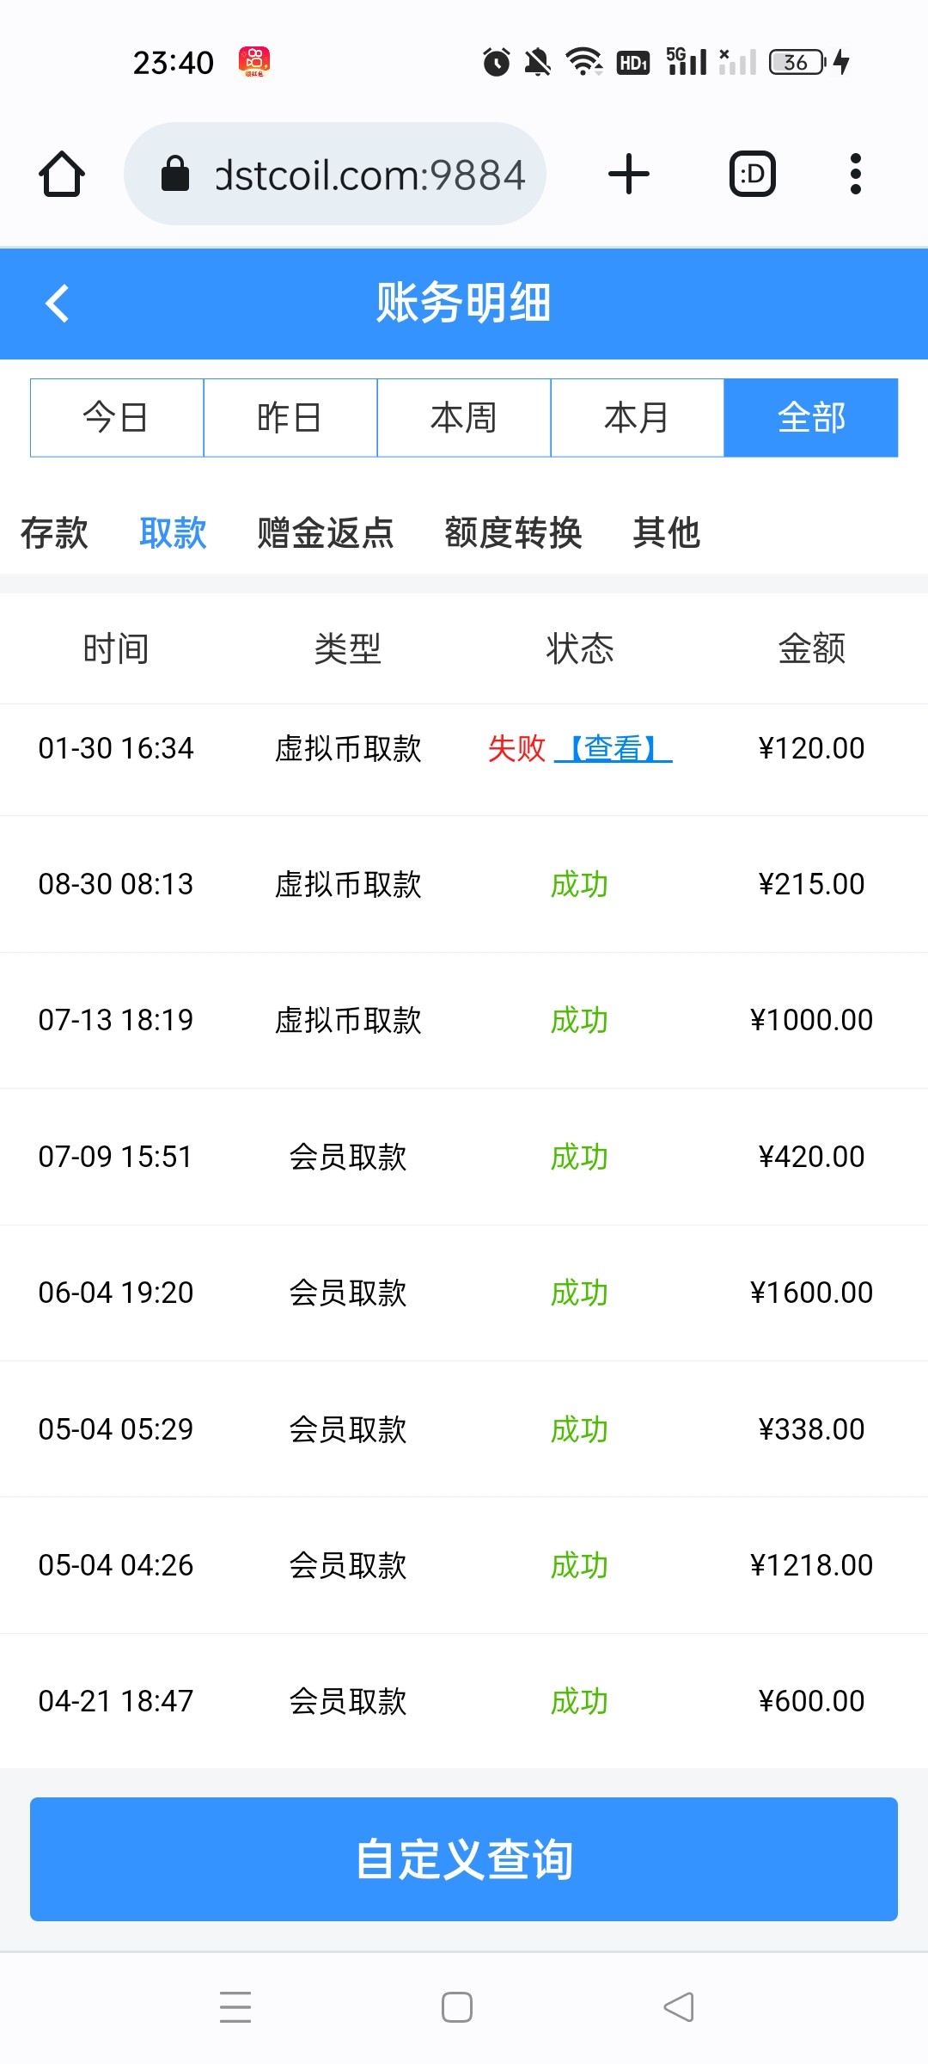Select the 全部 date filter
Image resolution: width=928 pixels, height=2064 pixels.
[x=811, y=418]
